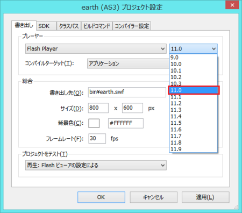Screen dimensions: 242x213
Task: Open the アプリケーション compile target dropdown
Action: click(x=129, y=63)
